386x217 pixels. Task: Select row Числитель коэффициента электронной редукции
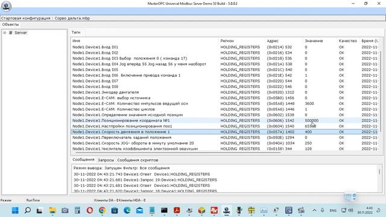[225, 149]
